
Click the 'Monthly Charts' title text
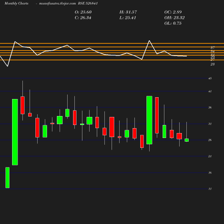point(16,4)
